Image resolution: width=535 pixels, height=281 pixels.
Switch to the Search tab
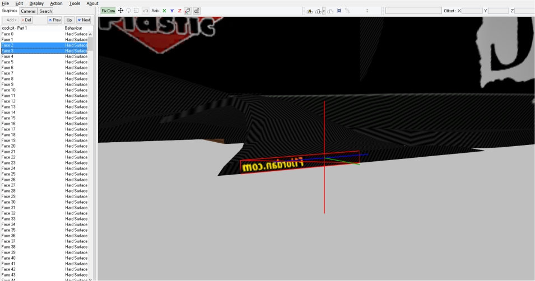pos(46,11)
